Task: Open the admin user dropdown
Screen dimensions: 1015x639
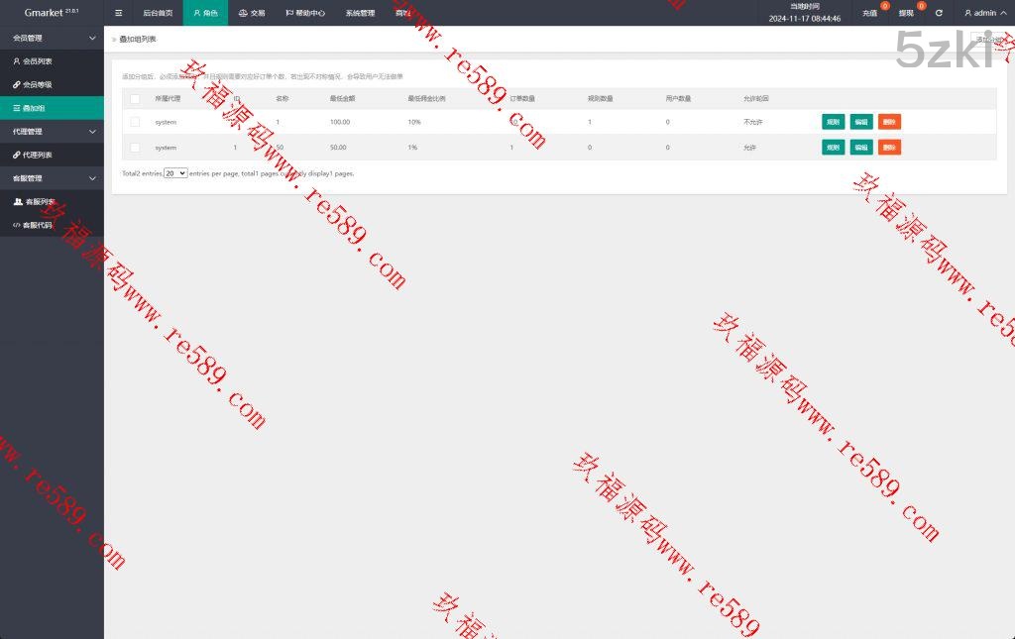Action: pos(985,13)
